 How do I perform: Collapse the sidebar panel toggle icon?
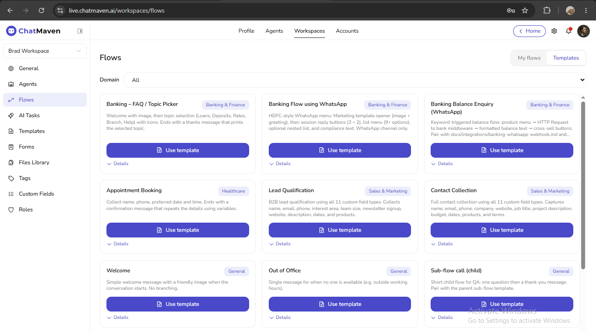coord(80,31)
